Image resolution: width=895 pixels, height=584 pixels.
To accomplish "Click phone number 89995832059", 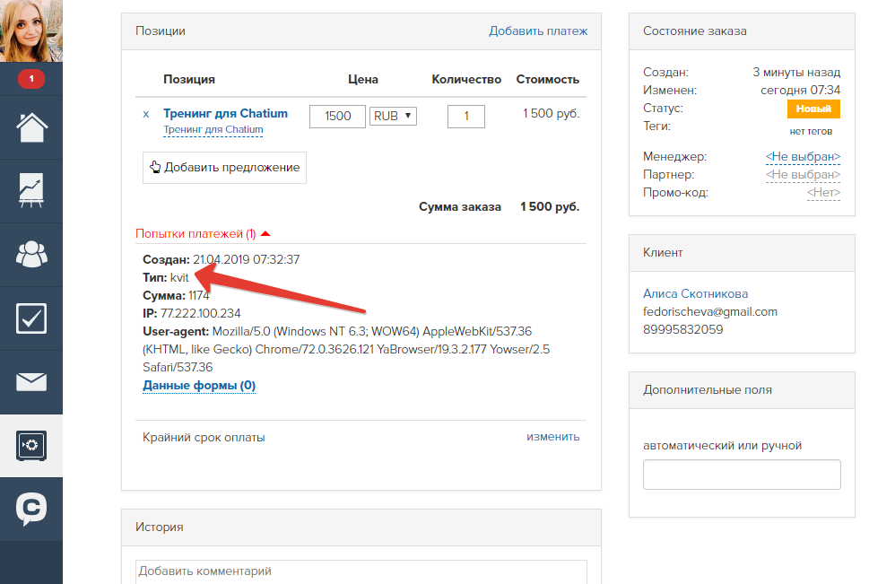I will tap(682, 329).
